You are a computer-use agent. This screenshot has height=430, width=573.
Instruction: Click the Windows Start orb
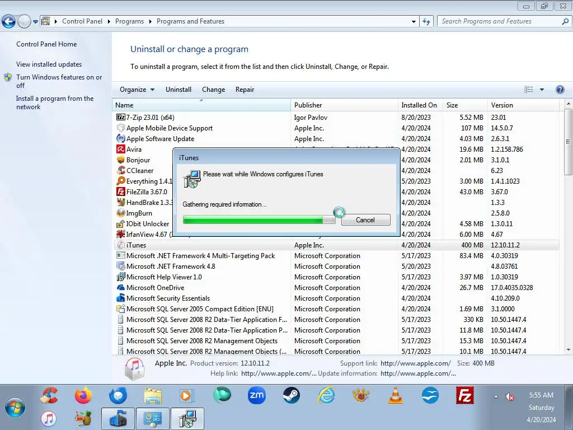pos(15,407)
